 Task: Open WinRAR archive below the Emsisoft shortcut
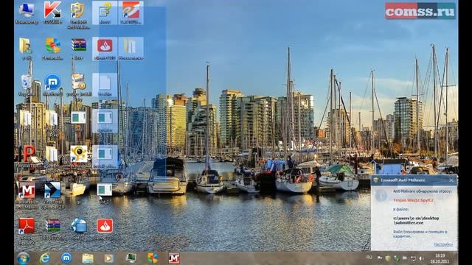coord(79,45)
